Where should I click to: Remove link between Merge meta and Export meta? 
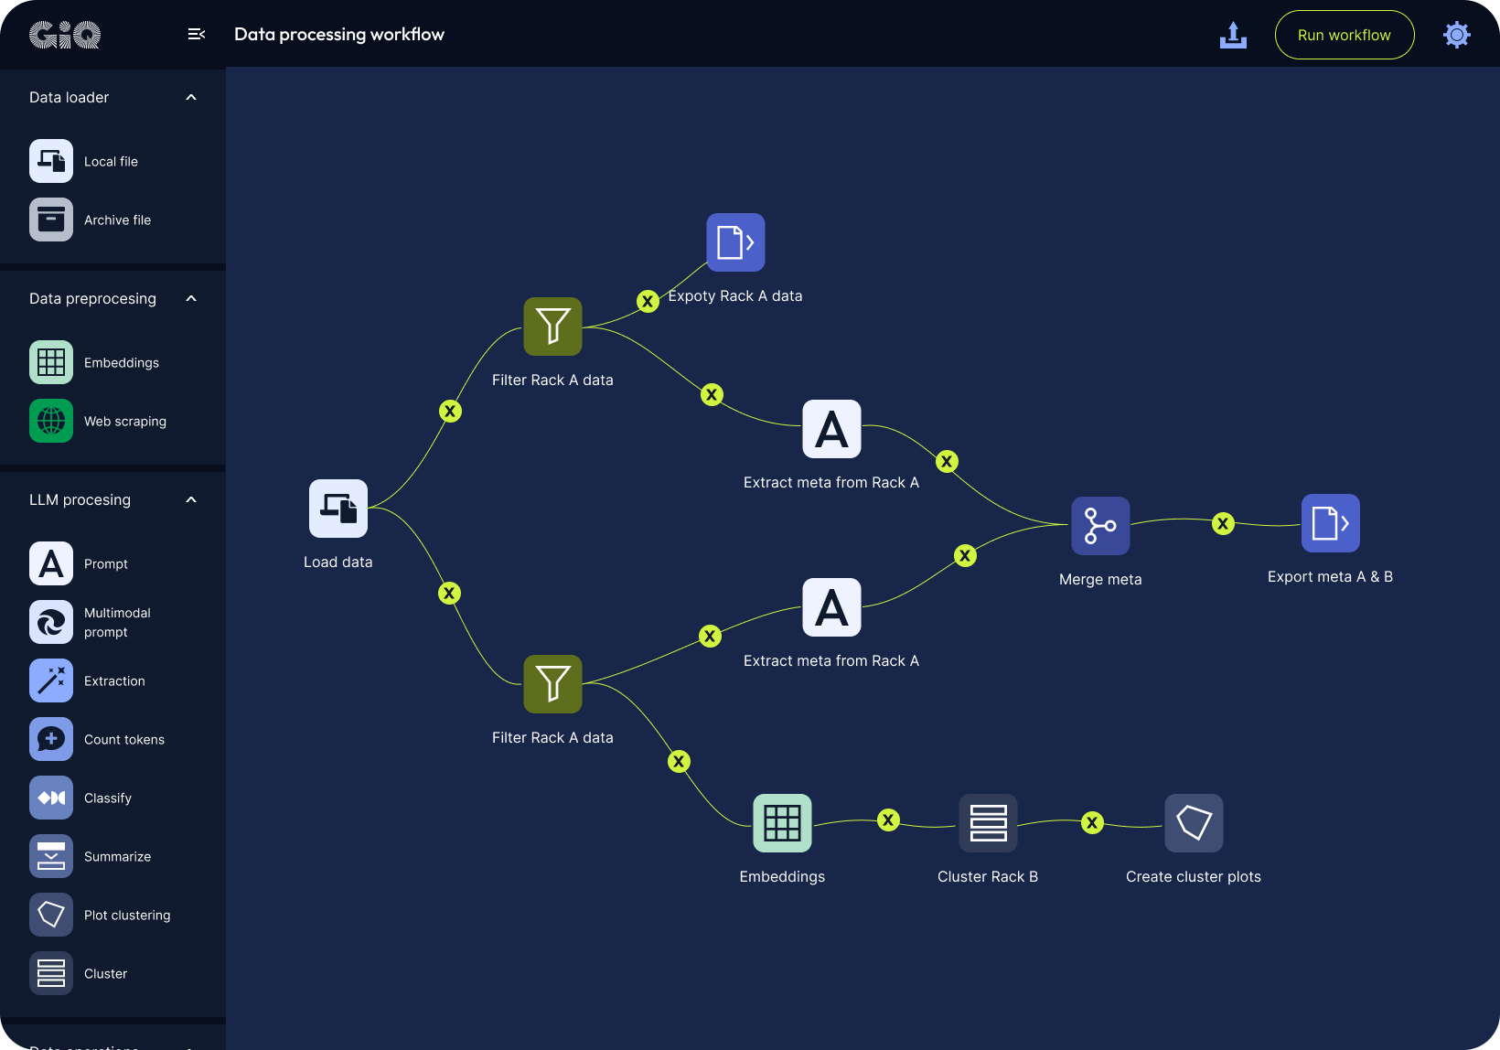(1223, 523)
